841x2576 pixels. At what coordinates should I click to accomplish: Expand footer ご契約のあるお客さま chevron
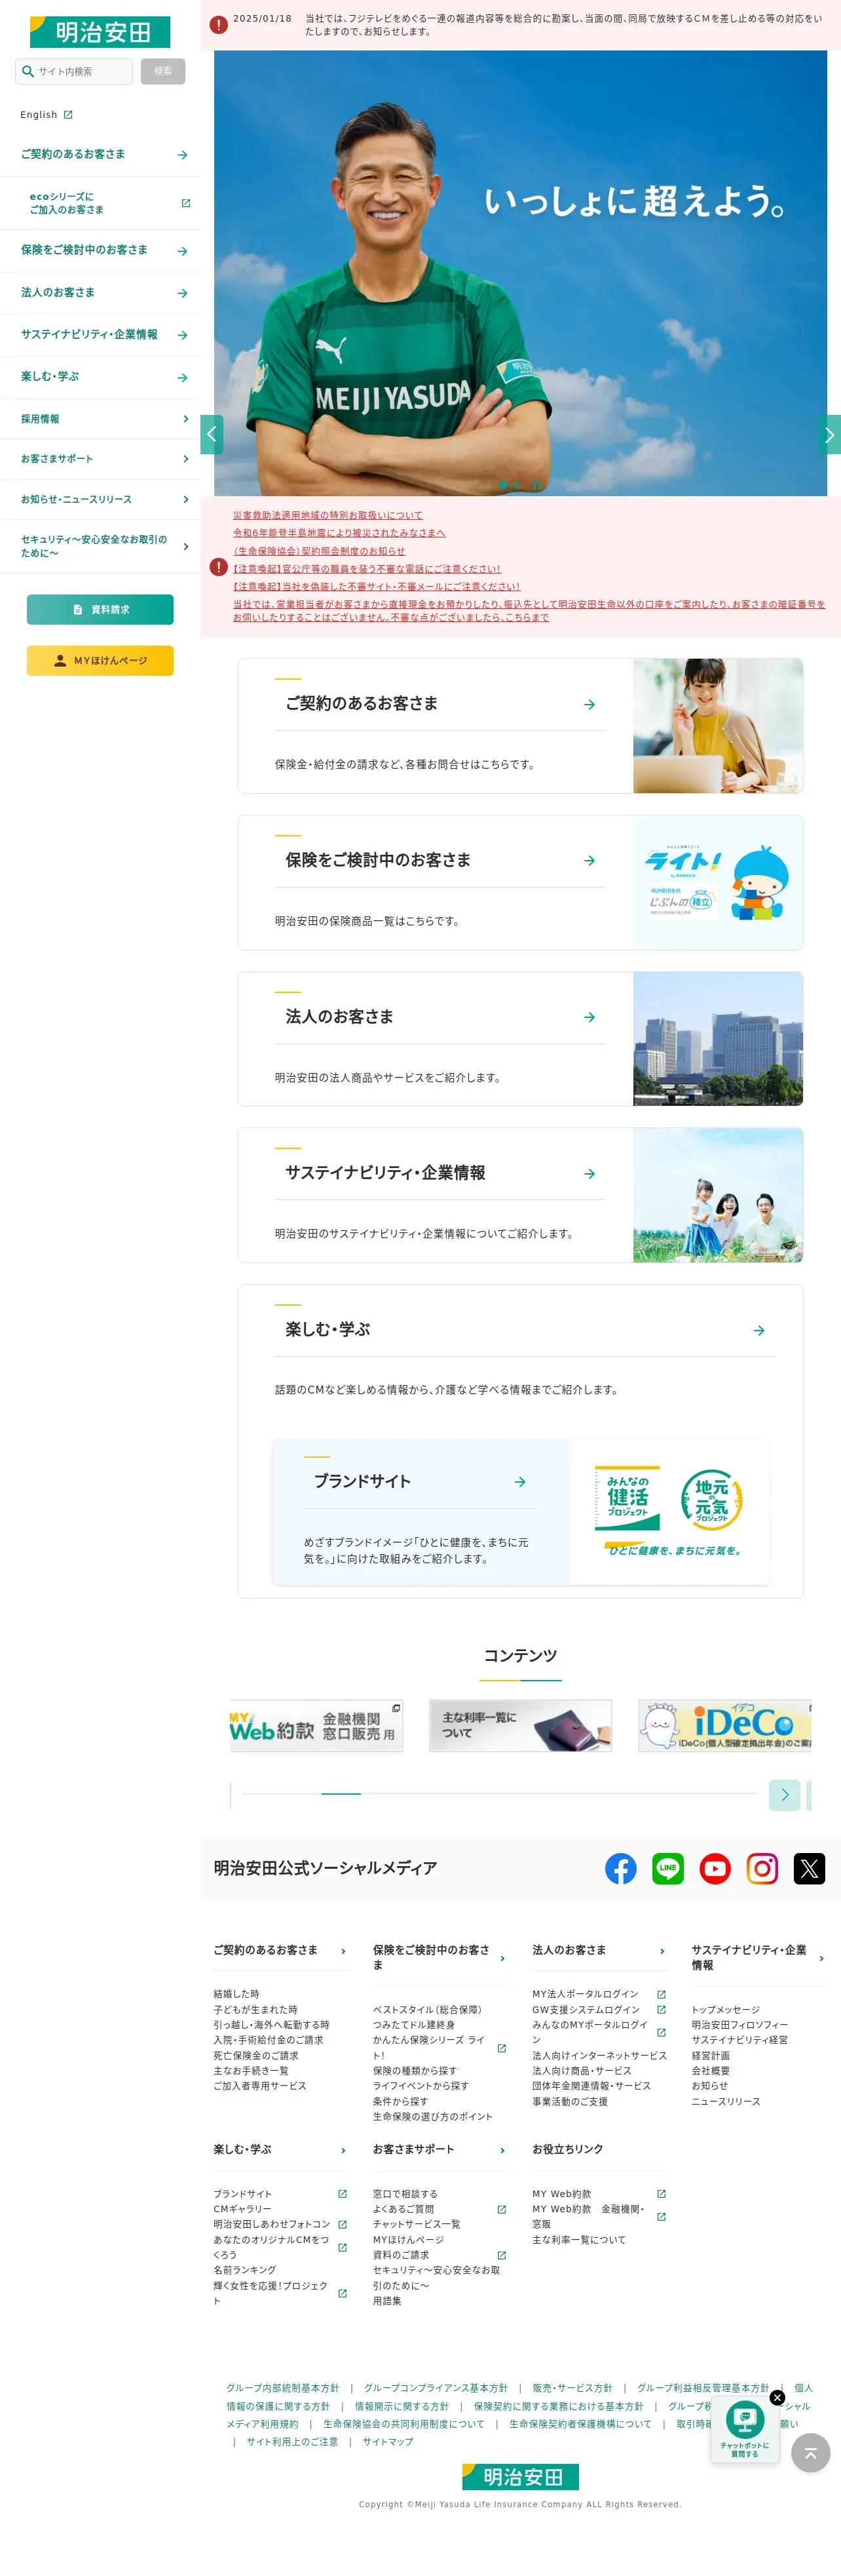coord(344,1951)
